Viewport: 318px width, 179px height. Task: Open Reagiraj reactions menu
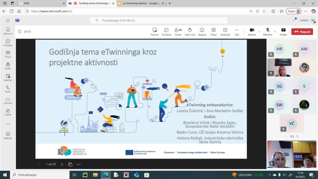[202, 32]
